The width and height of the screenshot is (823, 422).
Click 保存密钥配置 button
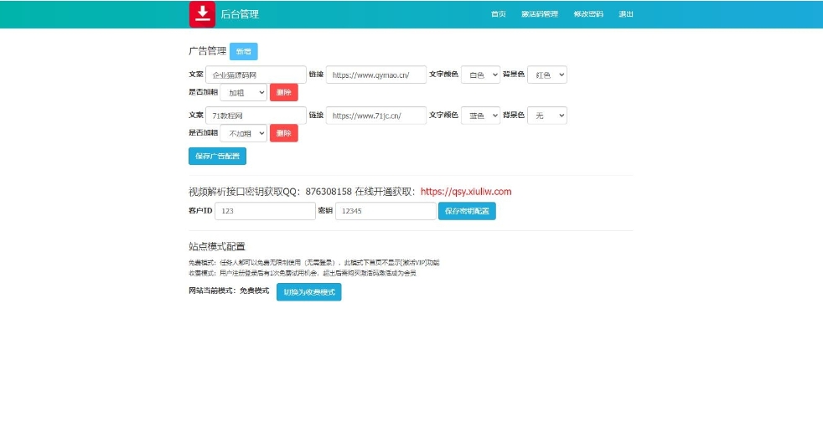pyautogui.click(x=467, y=211)
